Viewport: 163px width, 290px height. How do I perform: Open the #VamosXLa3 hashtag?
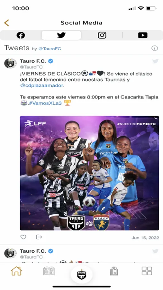pos(45,103)
